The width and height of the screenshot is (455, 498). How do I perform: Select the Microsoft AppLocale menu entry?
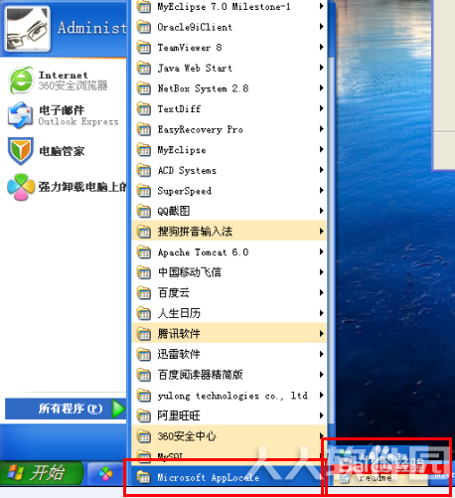[229, 477]
